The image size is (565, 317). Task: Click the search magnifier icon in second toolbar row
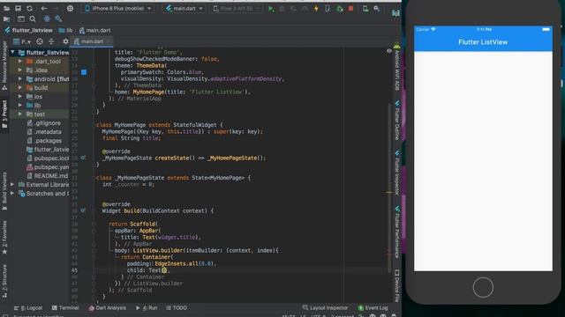33,19
